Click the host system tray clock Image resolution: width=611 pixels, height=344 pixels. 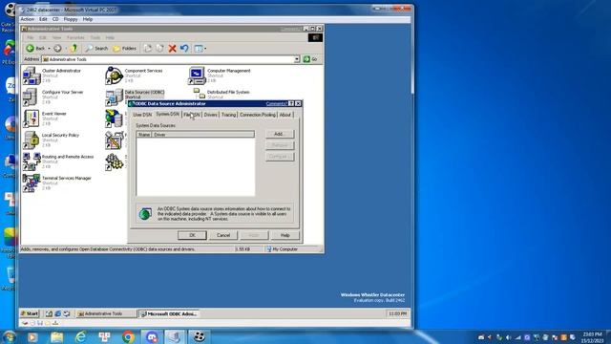(x=593, y=337)
